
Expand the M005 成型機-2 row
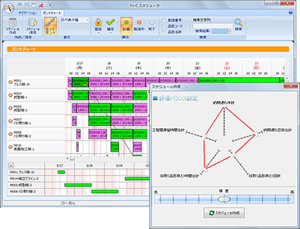point(10,108)
